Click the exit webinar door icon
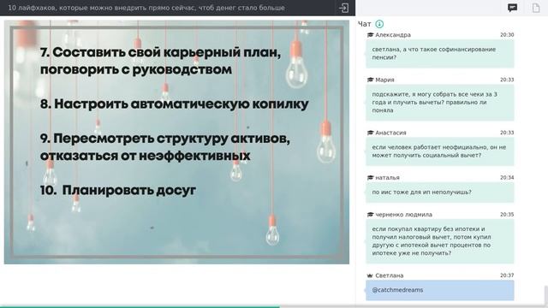This screenshot has width=548, height=308. point(343,8)
